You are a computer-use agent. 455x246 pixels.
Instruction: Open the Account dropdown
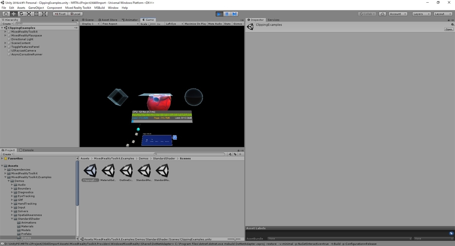pyautogui.click(x=398, y=14)
